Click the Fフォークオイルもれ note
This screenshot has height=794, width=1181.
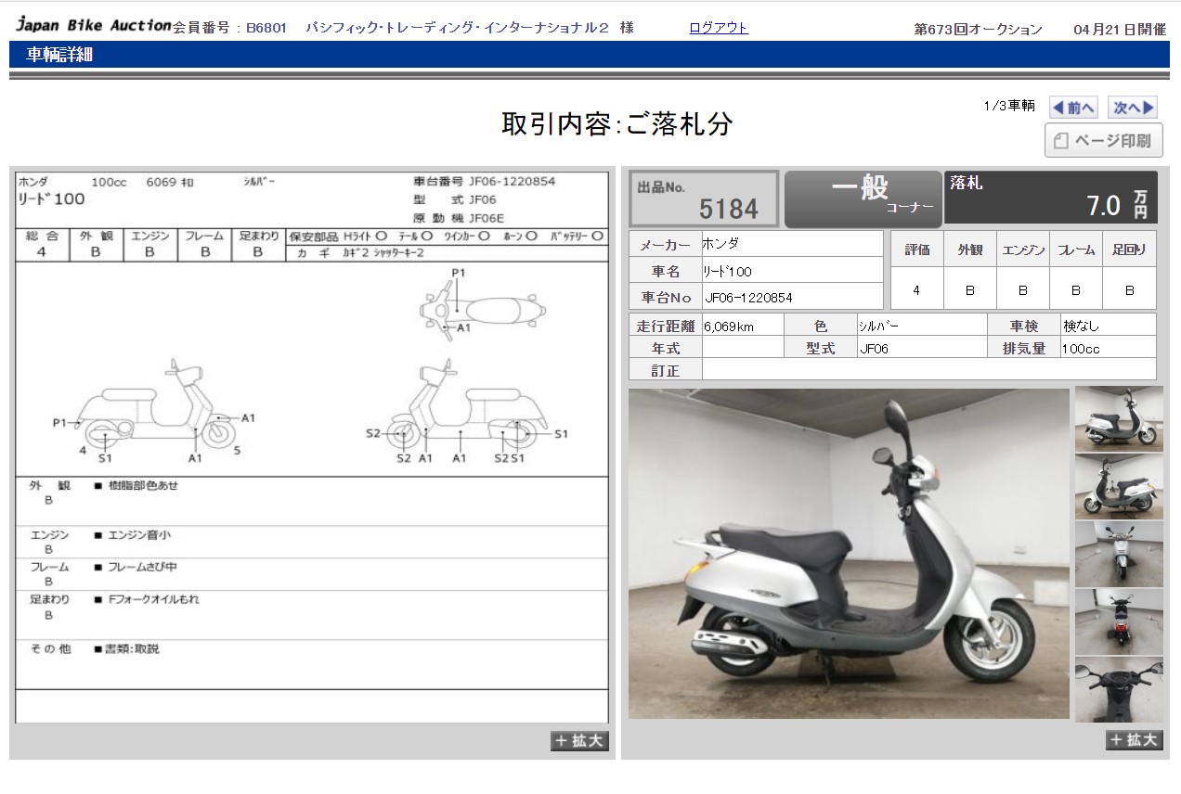pyautogui.click(x=153, y=599)
